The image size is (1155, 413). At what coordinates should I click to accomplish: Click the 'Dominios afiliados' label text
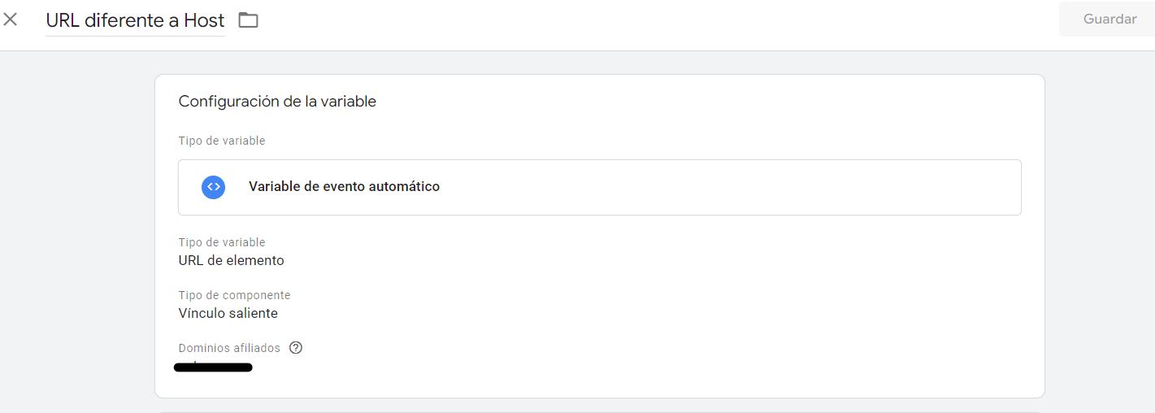tap(229, 348)
